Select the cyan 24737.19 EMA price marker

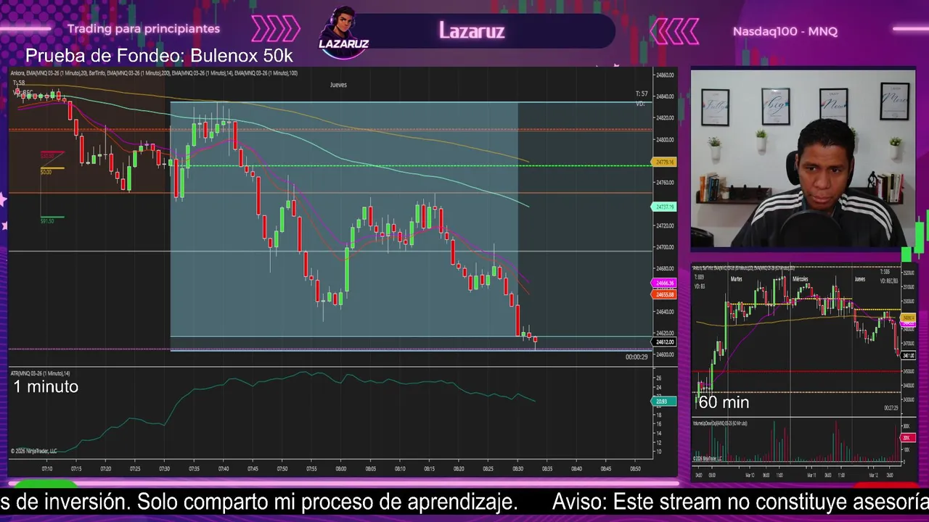[x=663, y=207]
